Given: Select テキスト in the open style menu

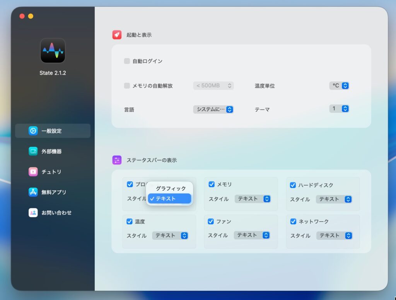Looking at the screenshot, I should pos(169,198).
